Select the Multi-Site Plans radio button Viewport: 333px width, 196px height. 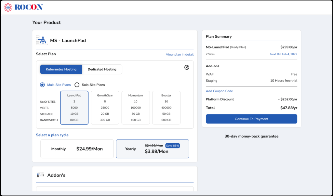click(x=42, y=85)
